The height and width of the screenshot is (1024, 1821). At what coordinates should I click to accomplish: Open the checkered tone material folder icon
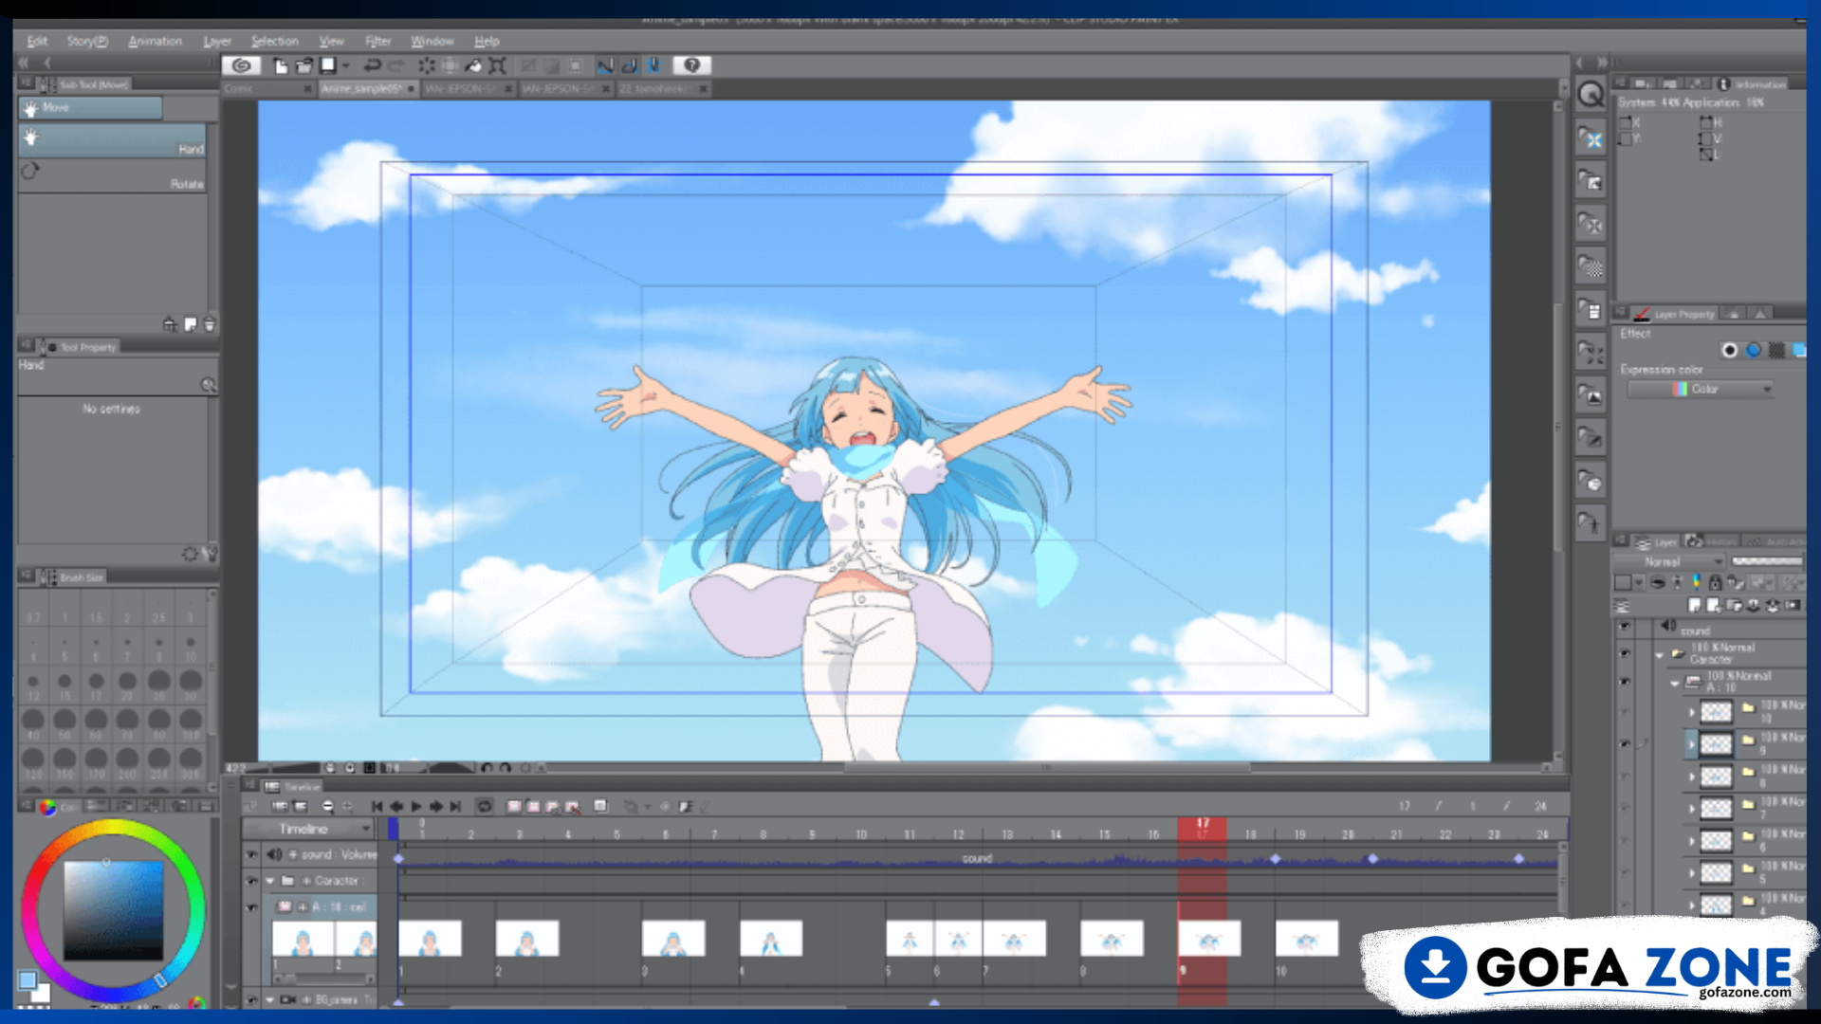(x=1591, y=266)
